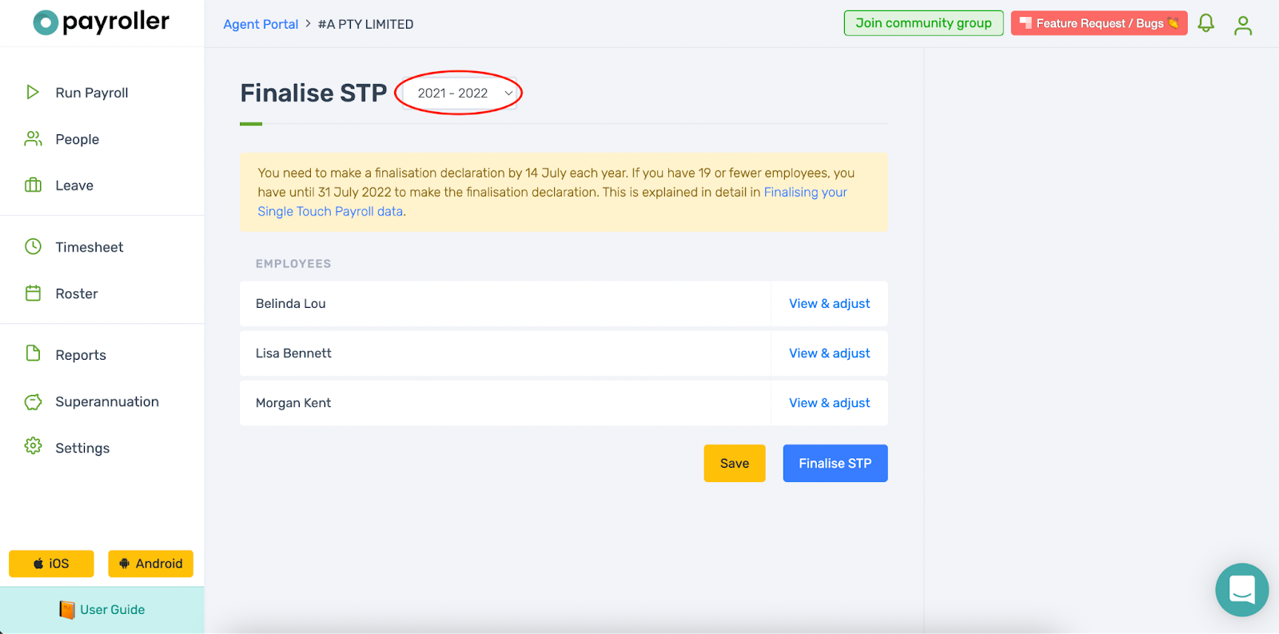Click the Belinda Lou employee name
Screen dimensions: 1279x634
pyautogui.click(x=291, y=304)
